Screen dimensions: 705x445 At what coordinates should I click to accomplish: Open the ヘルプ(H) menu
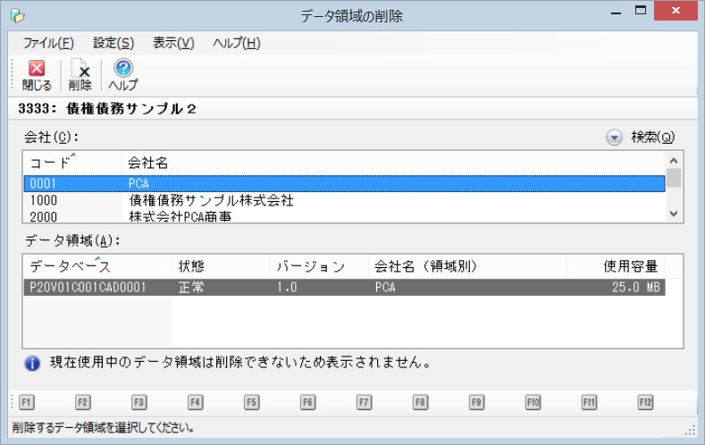coord(237,43)
